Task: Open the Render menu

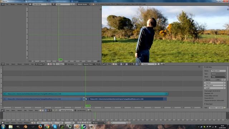Action: 13,4
